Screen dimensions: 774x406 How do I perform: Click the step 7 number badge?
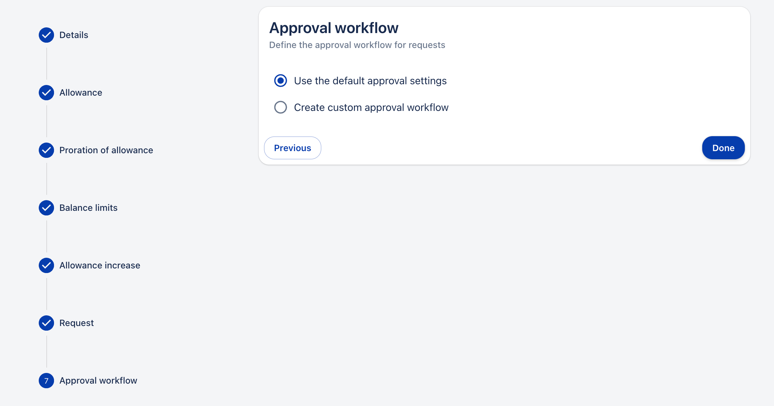click(46, 380)
